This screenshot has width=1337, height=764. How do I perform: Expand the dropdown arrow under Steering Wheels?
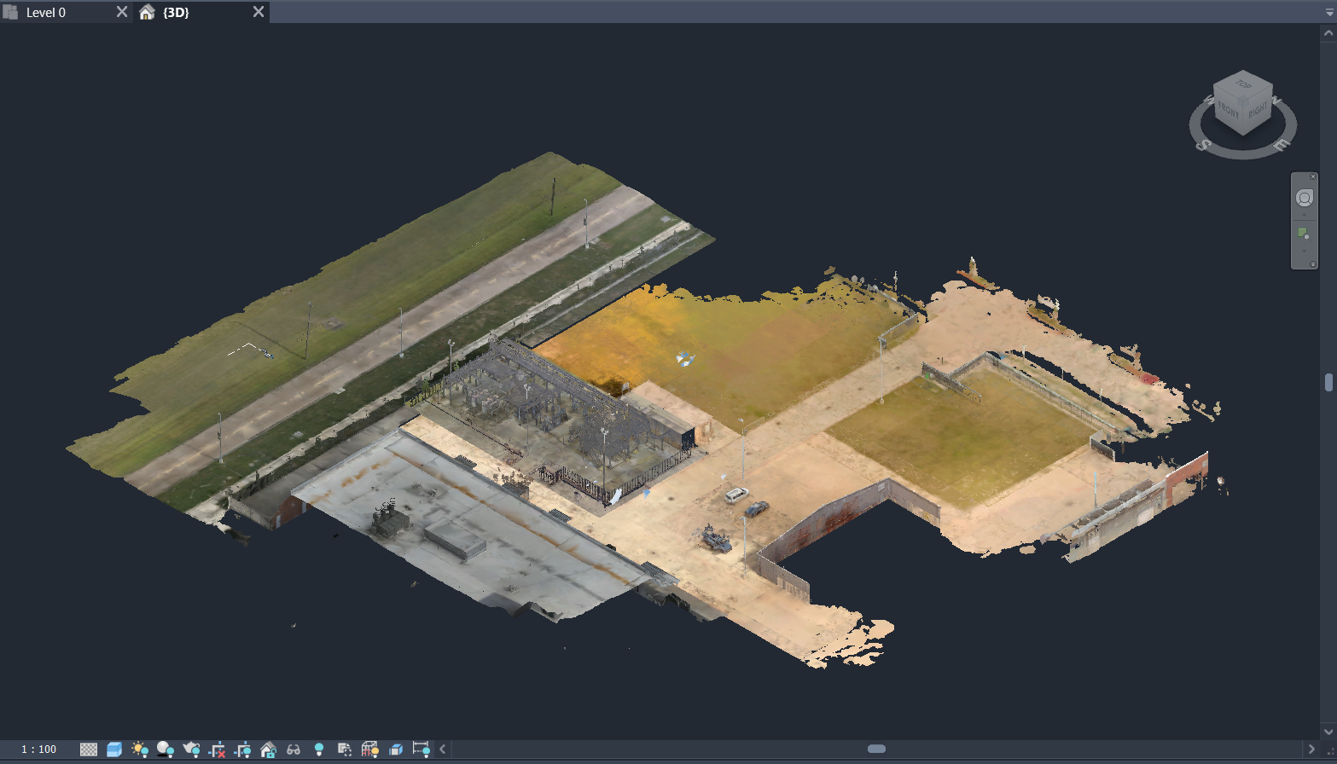[1304, 215]
